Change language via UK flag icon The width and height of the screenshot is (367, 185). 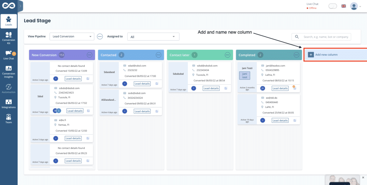pyautogui.click(x=344, y=6)
